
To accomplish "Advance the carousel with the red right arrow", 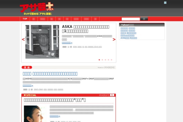I will pos(114,39).
